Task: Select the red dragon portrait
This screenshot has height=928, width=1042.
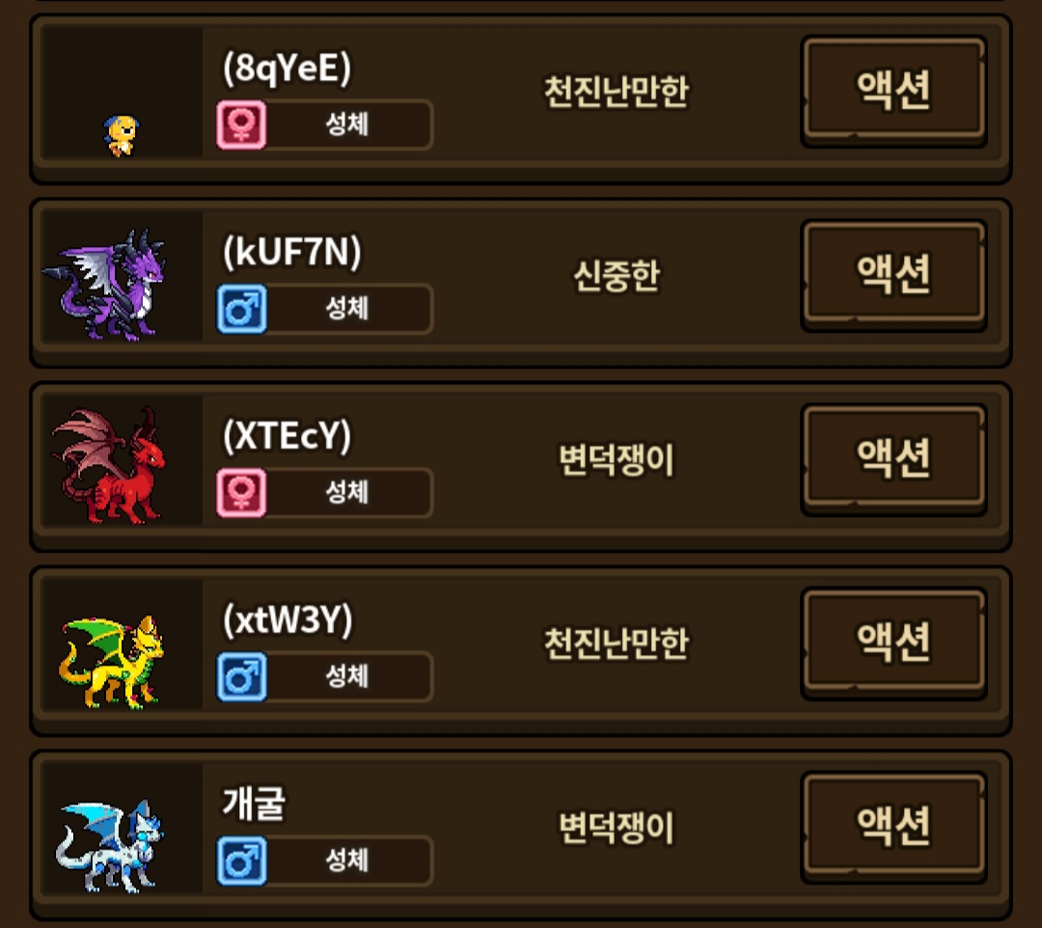Action: [108, 466]
